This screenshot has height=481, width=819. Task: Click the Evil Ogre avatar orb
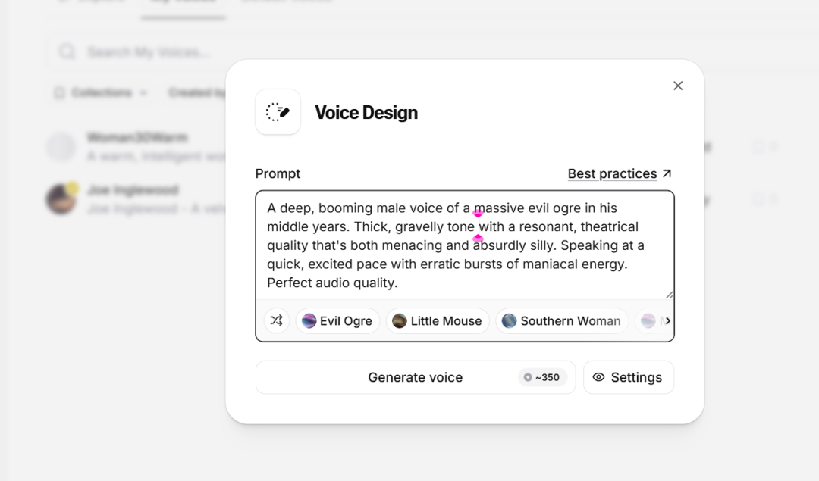click(309, 321)
